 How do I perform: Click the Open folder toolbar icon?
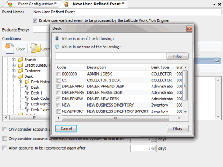point(36,48)
